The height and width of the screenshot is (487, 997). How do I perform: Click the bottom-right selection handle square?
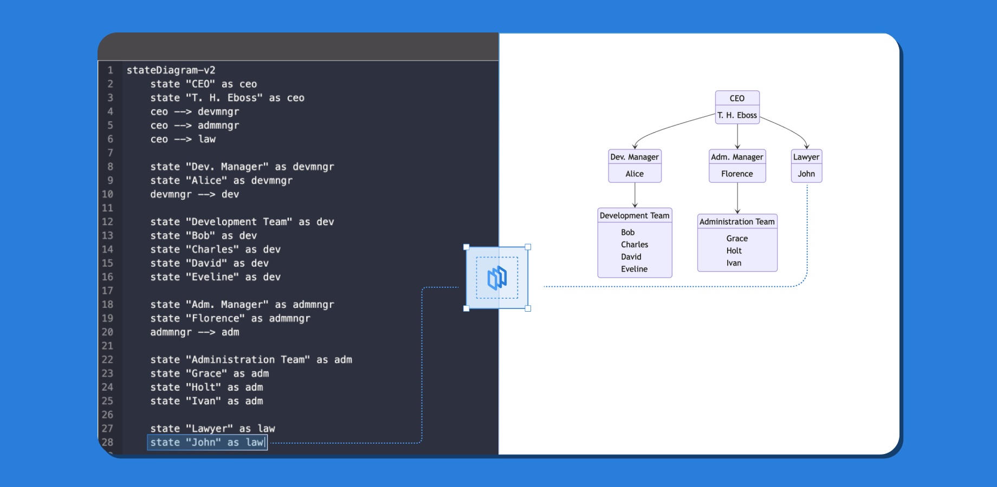pos(528,309)
